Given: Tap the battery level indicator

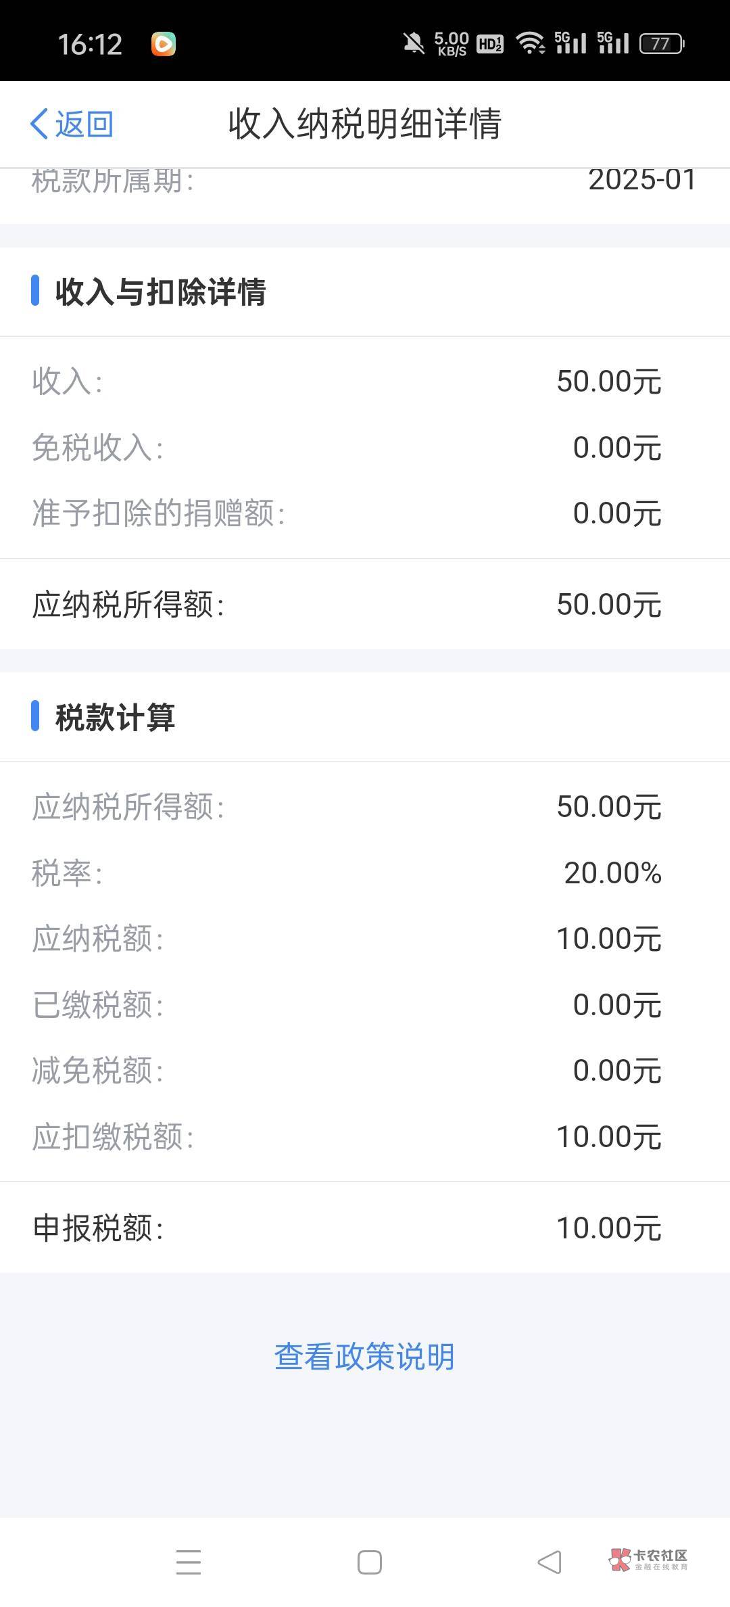Looking at the screenshot, I should [661, 44].
